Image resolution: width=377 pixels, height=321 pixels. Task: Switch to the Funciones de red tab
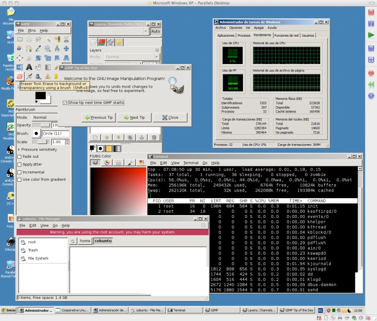coord(287,35)
